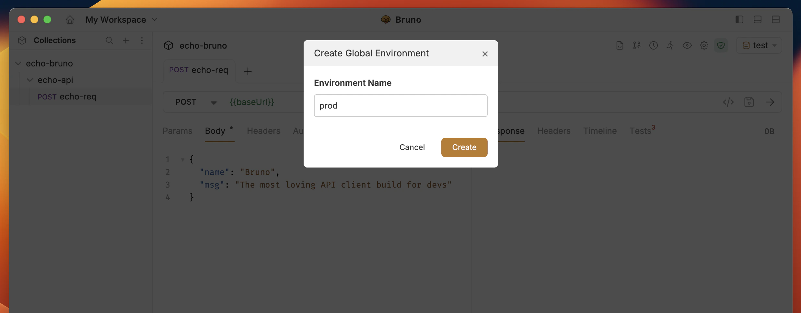Collapse the echo-bruno collection
801x313 pixels.
18,63
